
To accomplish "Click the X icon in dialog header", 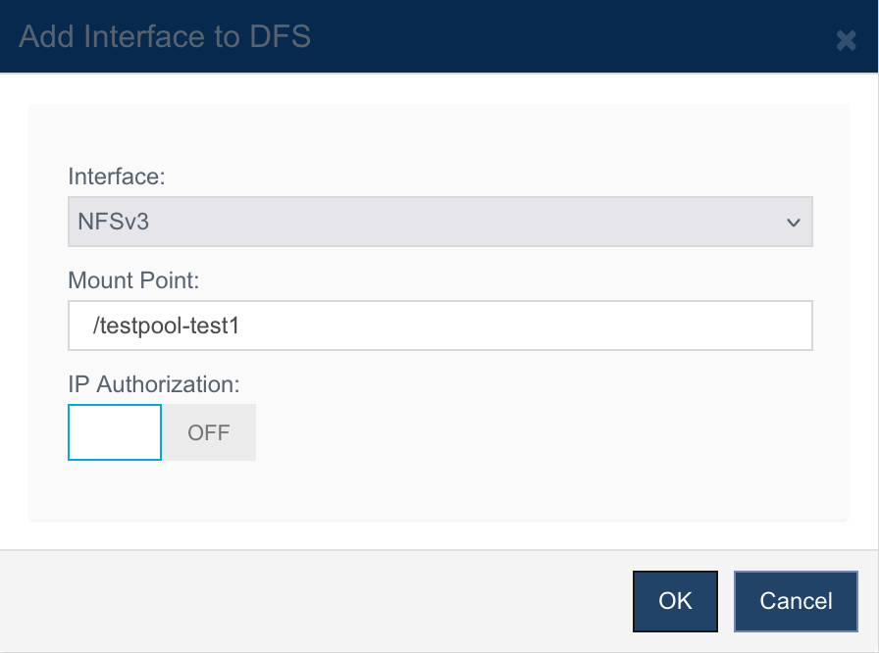I will click(x=846, y=40).
